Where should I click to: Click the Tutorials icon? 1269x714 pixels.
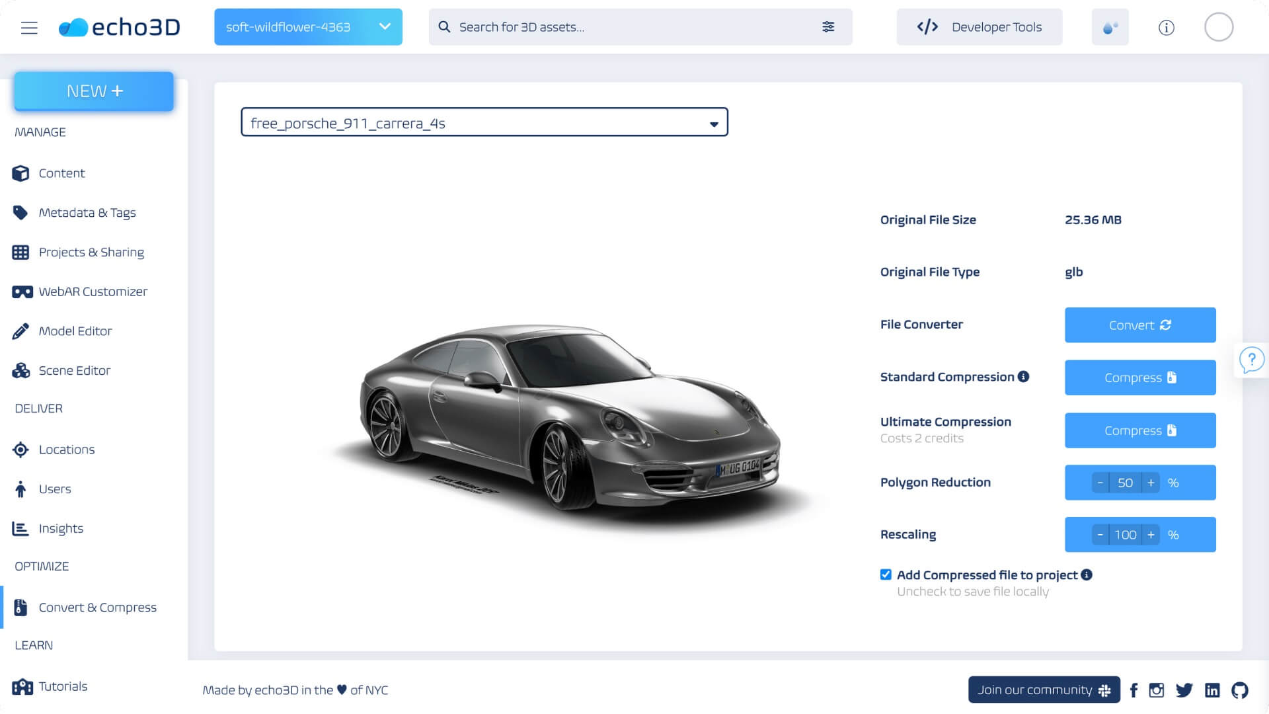[22, 687]
